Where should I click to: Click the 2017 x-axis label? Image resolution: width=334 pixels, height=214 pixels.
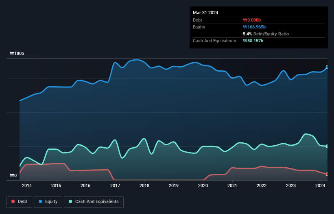click(x=115, y=186)
